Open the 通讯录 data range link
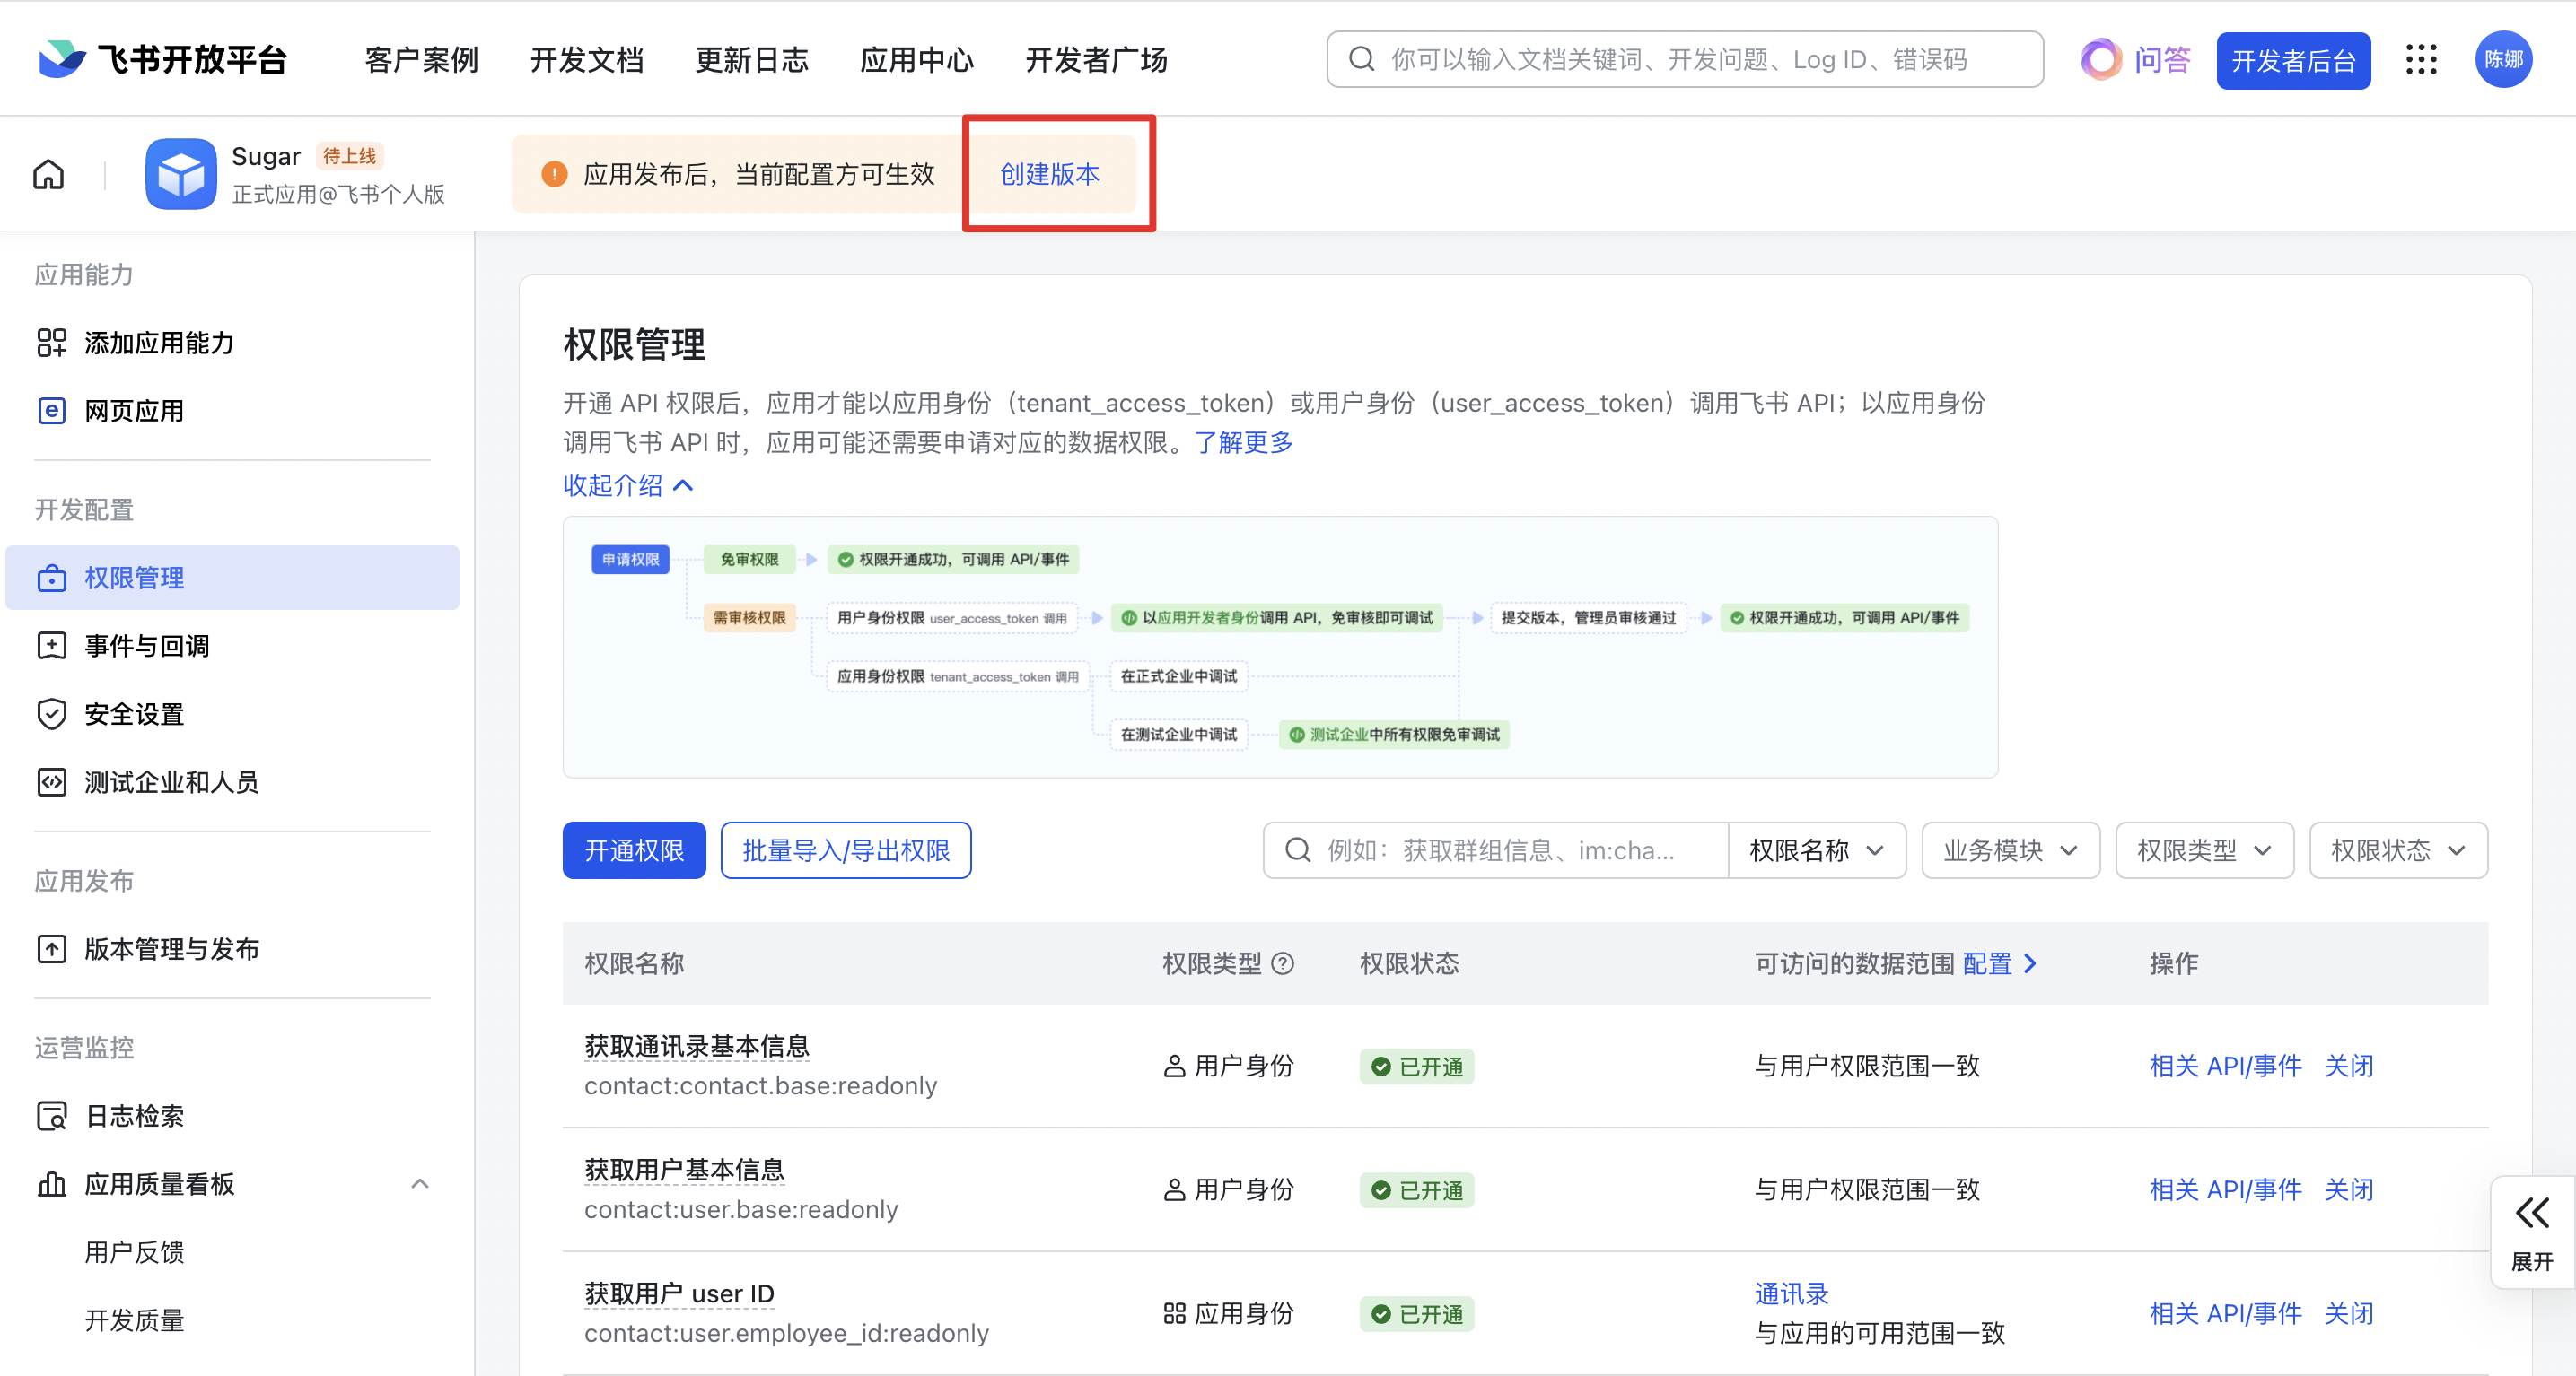This screenshot has width=2576, height=1376. click(1791, 1294)
